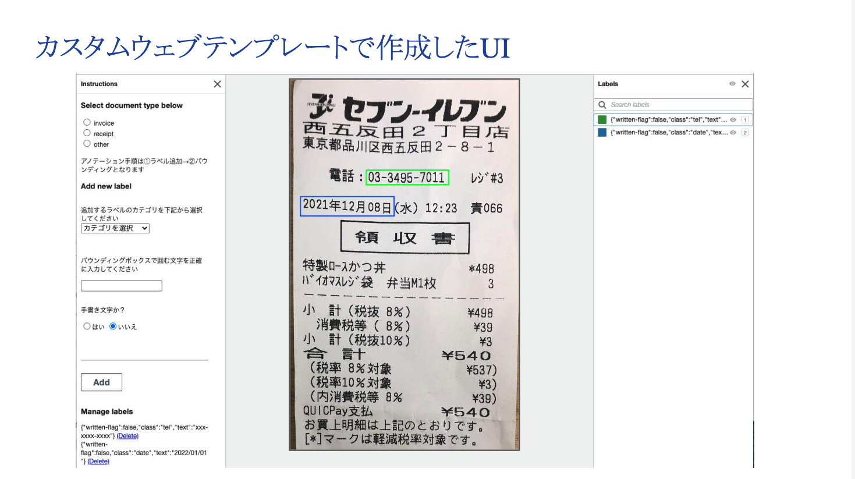The width and height of the screenshot is (855, 479).
Task: Close the Instructions panel
Action: coord(217,84)
